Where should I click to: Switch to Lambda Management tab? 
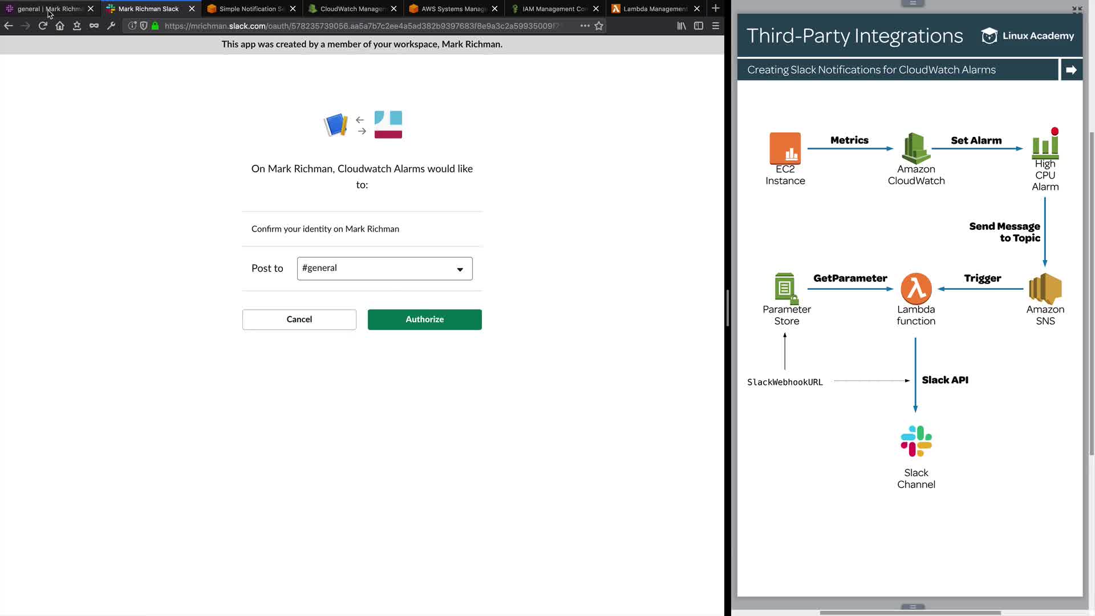655,9
